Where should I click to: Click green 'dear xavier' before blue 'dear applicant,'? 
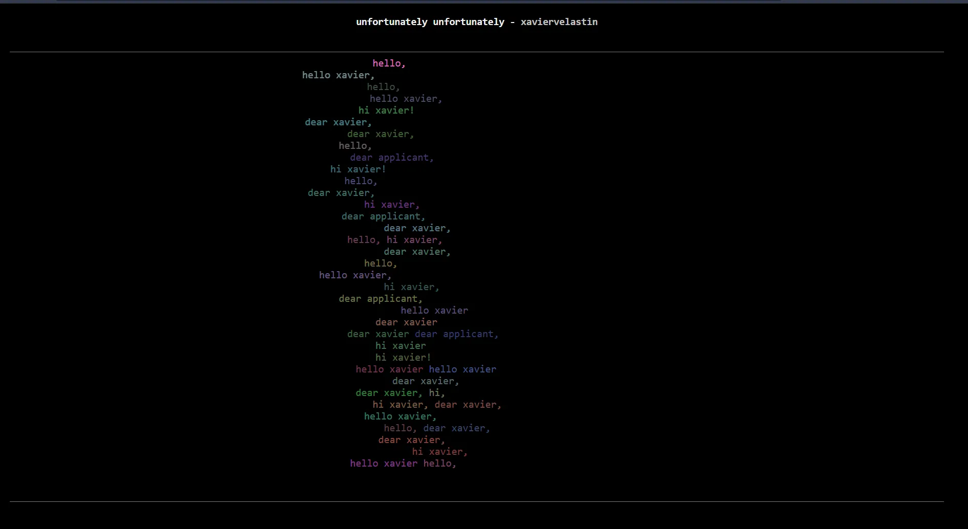point(378,334)
